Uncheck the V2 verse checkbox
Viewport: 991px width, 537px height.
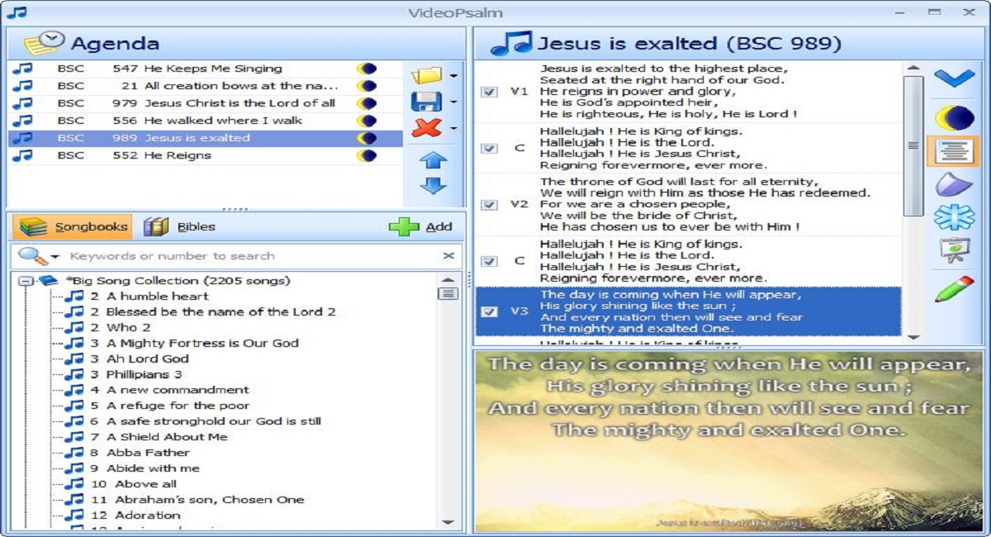490,204
